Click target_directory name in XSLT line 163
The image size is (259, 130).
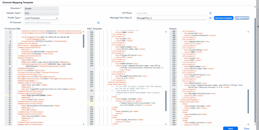(129, 120)
